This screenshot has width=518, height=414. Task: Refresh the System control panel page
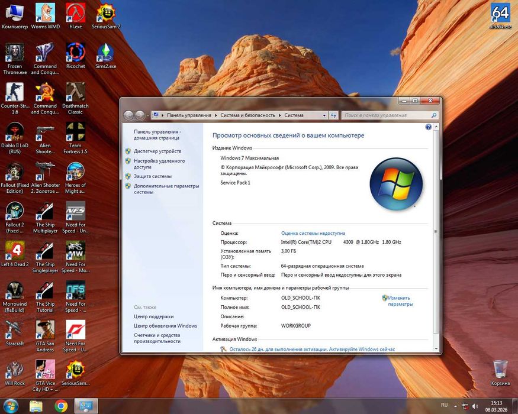333,115
